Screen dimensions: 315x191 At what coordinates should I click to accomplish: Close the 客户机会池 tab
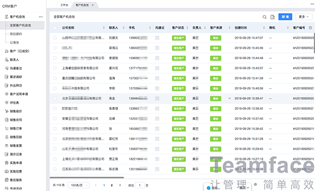click(x=92, y=5)
